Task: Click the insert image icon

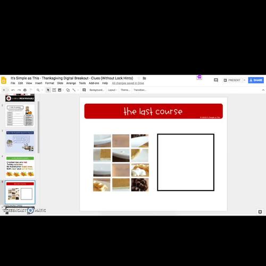Action: [60, 90]
